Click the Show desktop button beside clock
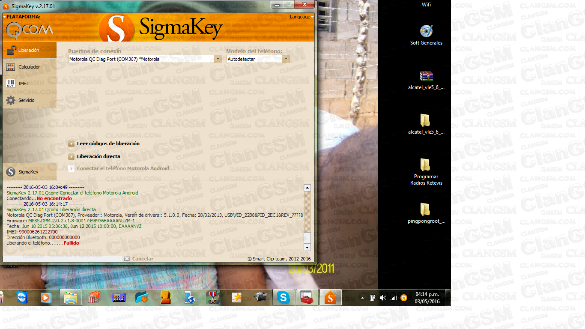The image size is (585, 329). click(448, 297)
